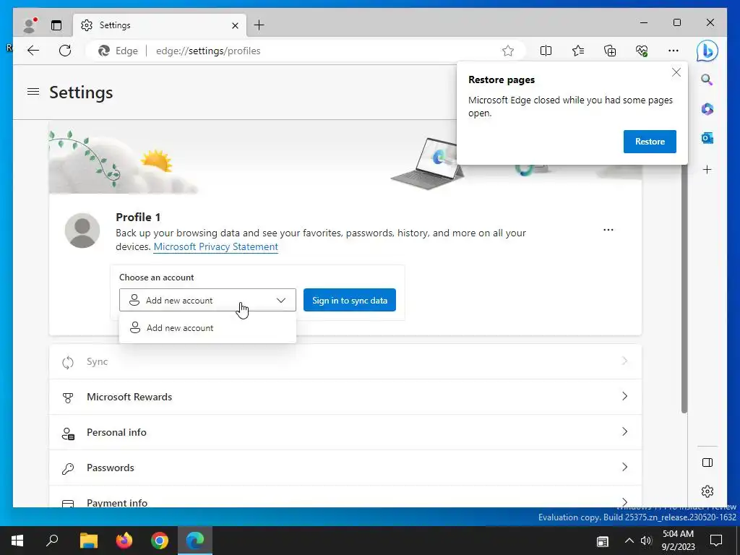Click the sidebar search magnifier icon
The image size is (740, 555).
[x=707, y=79]
